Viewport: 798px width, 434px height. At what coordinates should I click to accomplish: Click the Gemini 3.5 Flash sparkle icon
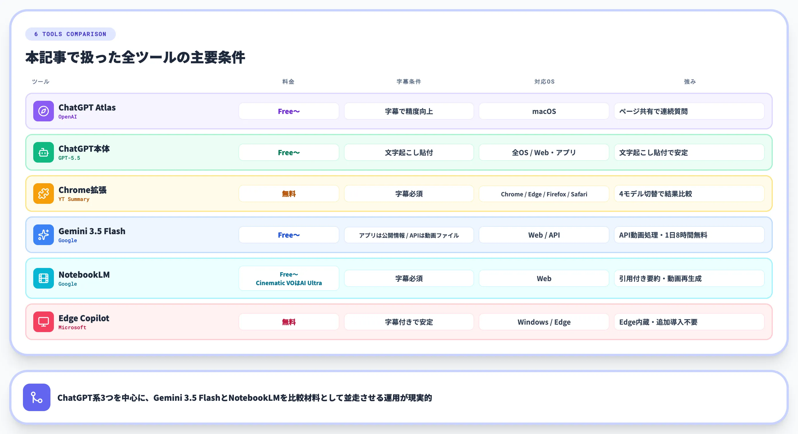[x=43, y=235]
